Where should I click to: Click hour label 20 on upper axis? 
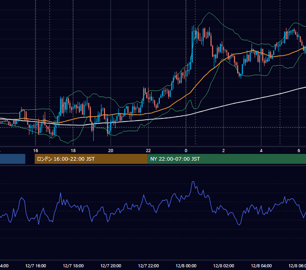[x=111, y=151]
